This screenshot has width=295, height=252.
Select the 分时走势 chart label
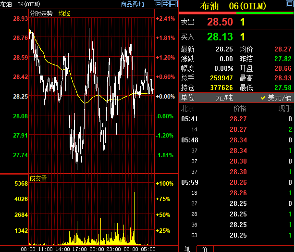41,13
